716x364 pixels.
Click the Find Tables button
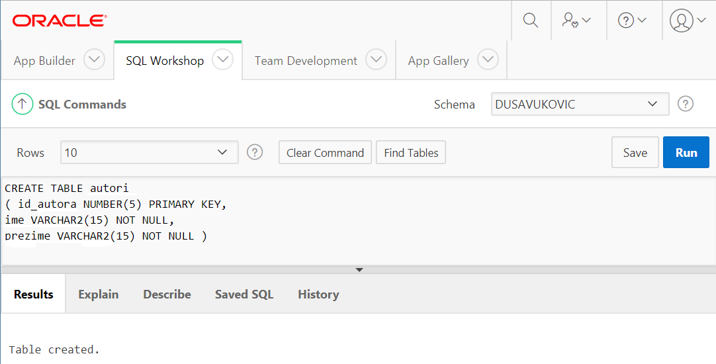(x=411, y=152)
